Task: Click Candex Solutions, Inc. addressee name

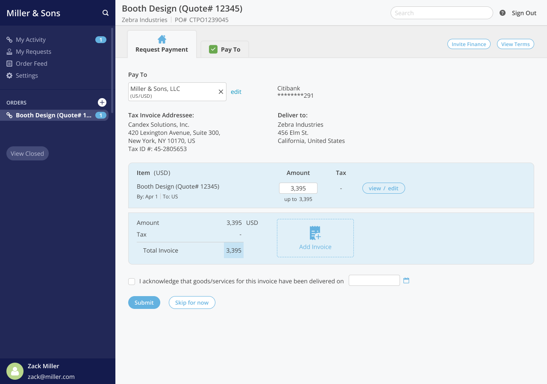Action: tap(159, 125)
